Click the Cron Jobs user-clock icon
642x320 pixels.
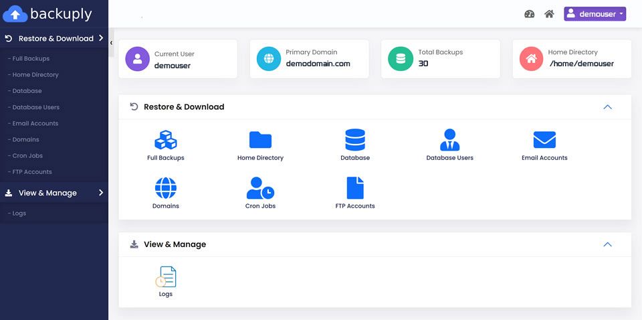tap(260, 188)
